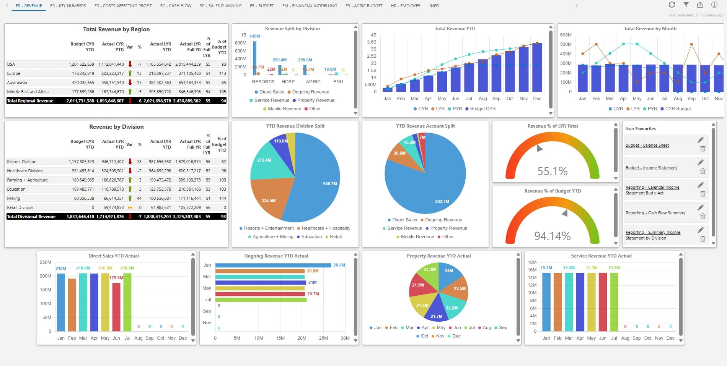Toggle Budget CYR series in Total Revenue YTD

480,109
